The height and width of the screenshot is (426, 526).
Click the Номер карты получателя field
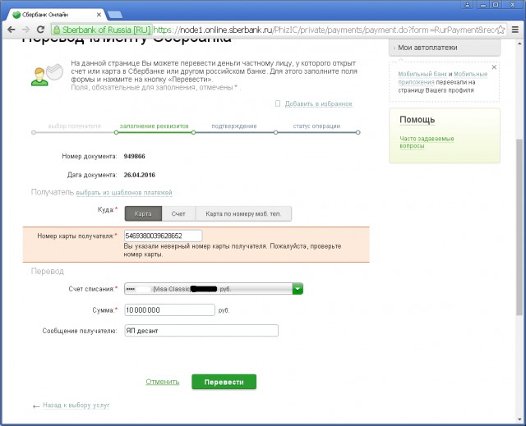tap(163, 236)
